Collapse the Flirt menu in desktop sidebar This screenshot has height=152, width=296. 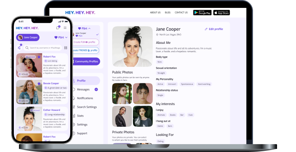pyautogui.click(x=84, y=28)
